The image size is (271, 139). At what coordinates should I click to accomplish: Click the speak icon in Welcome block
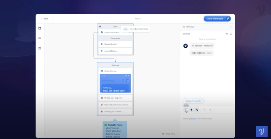tap(102, 98)
